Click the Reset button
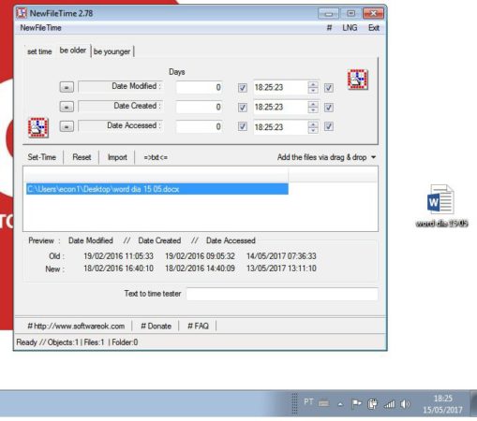 (x=82, y=157)
